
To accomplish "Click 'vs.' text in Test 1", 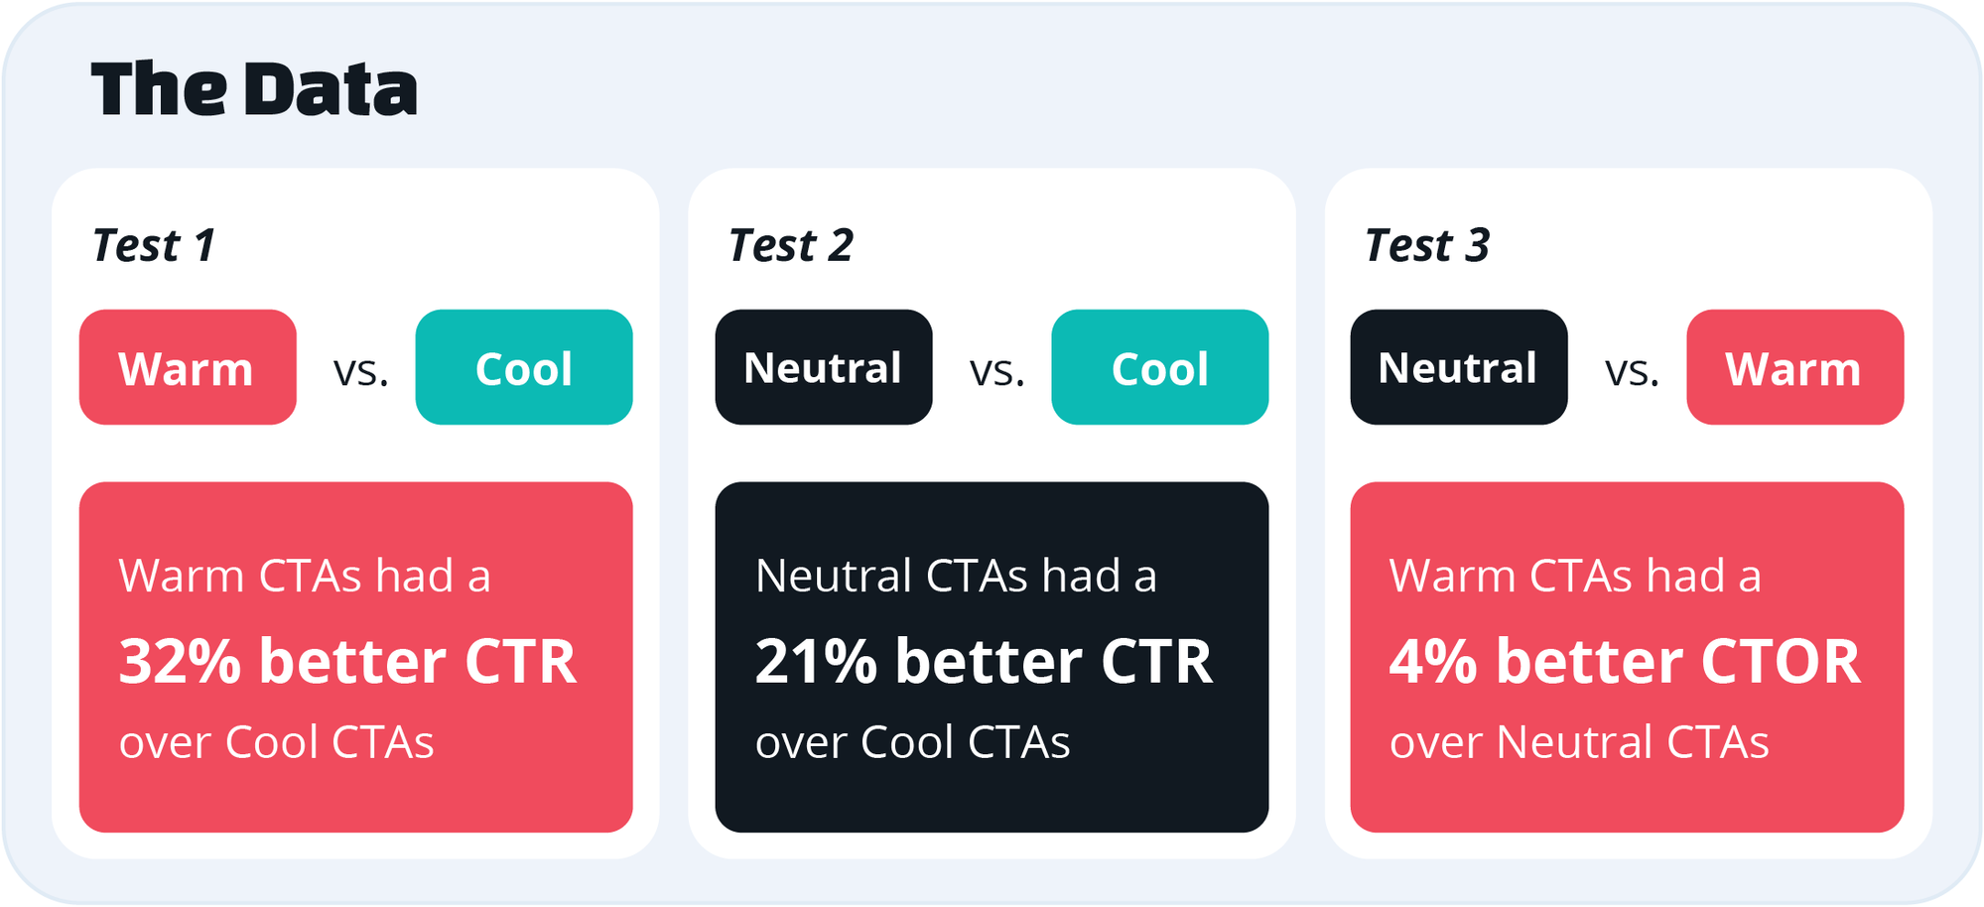I will (361, 370).
